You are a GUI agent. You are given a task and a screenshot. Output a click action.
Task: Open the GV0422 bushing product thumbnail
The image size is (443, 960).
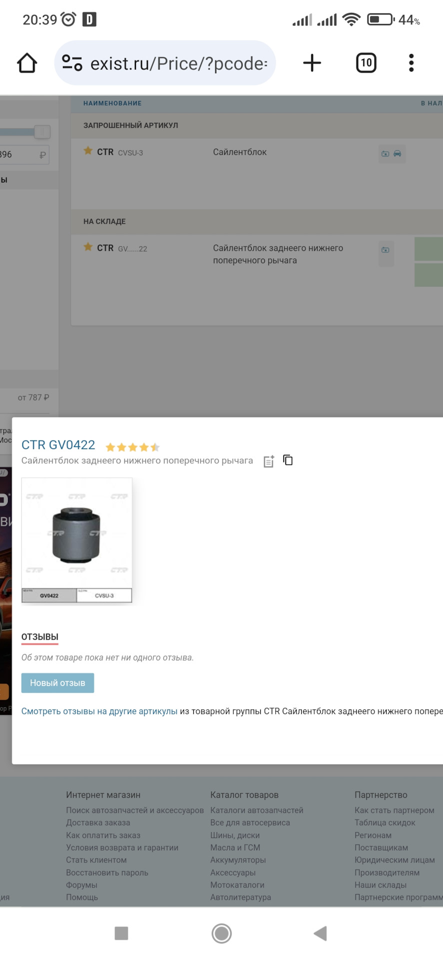[77, 540]
